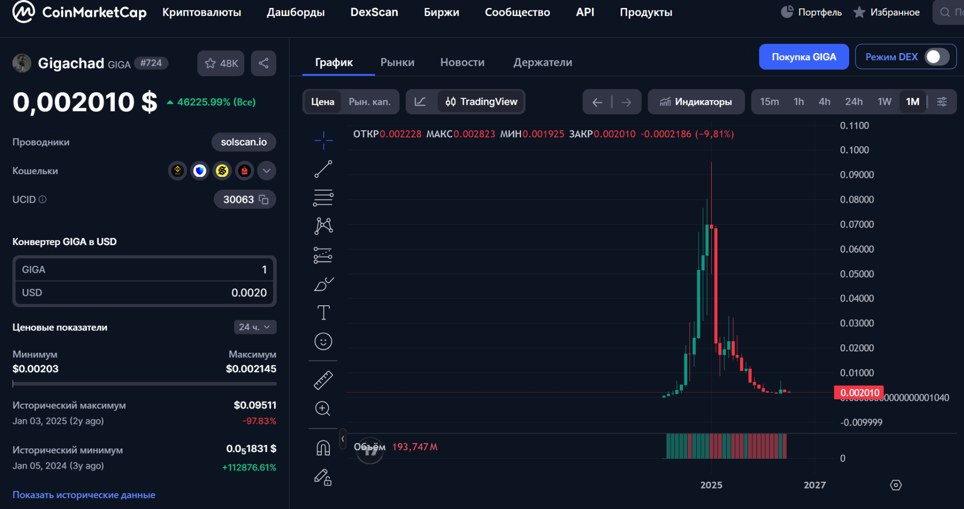The height and width of the screenshot is (509, 964).
Task: Open the emoji icons tool
Action: pyautogui.click(x=323, y=341)
